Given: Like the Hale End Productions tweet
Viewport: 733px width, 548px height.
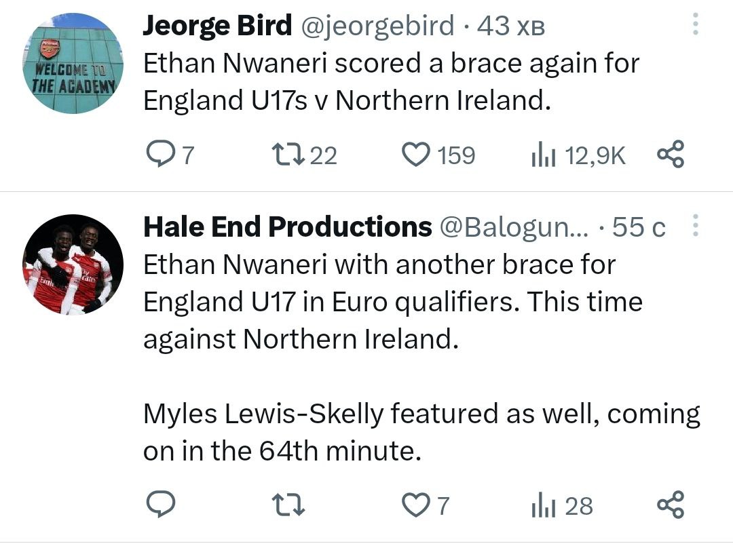Looking at the screenshot, I should [x=415, y=505].
